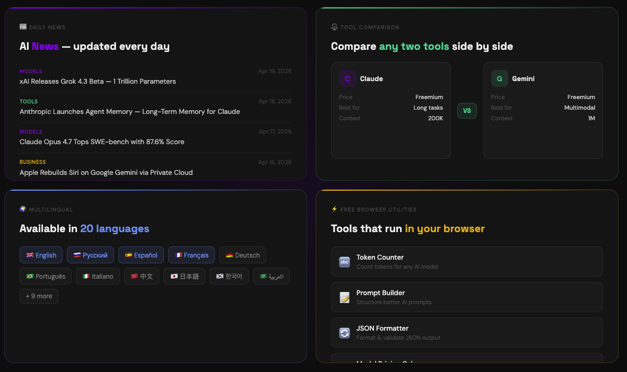This screenshot has width=627, height=372.
Task: Click the 'any two tools' heading text
Action: click(x=414, y=46)
